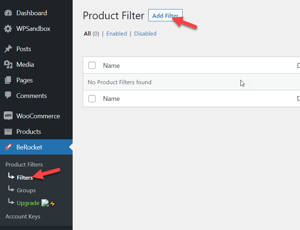
Task: Open the Groups submenu item
Action: point(26,190)
